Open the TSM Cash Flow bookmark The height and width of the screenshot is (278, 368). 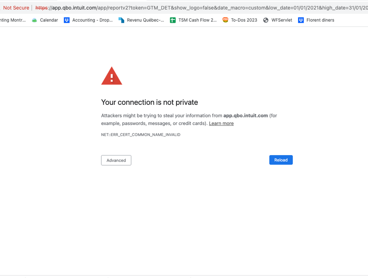197,20
